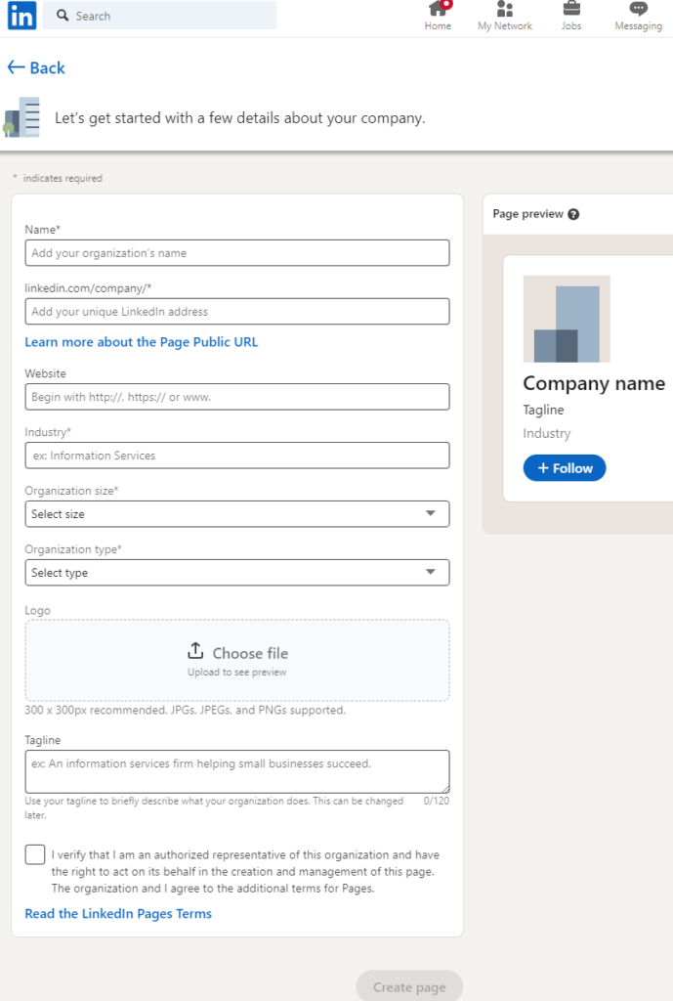The height and width of the screenshot is (1001, 673).
Task: Open the Organization type dropdown
Action: 237,573
